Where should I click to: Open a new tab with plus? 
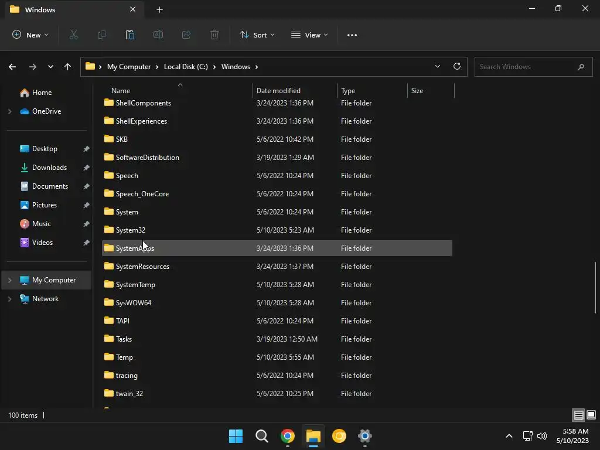[159, 10]
